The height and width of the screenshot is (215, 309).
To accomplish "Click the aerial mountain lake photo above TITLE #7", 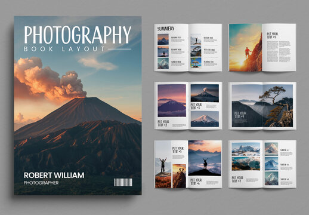I will 246,164.
